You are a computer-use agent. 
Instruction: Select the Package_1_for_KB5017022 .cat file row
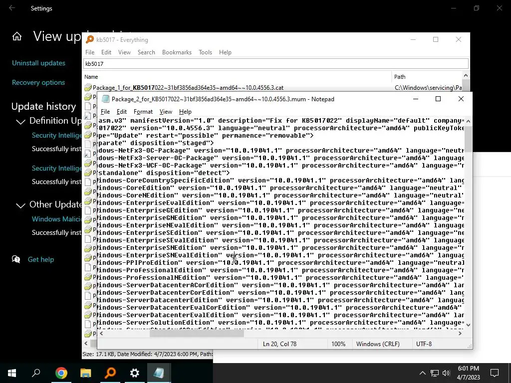pos(273,88)
